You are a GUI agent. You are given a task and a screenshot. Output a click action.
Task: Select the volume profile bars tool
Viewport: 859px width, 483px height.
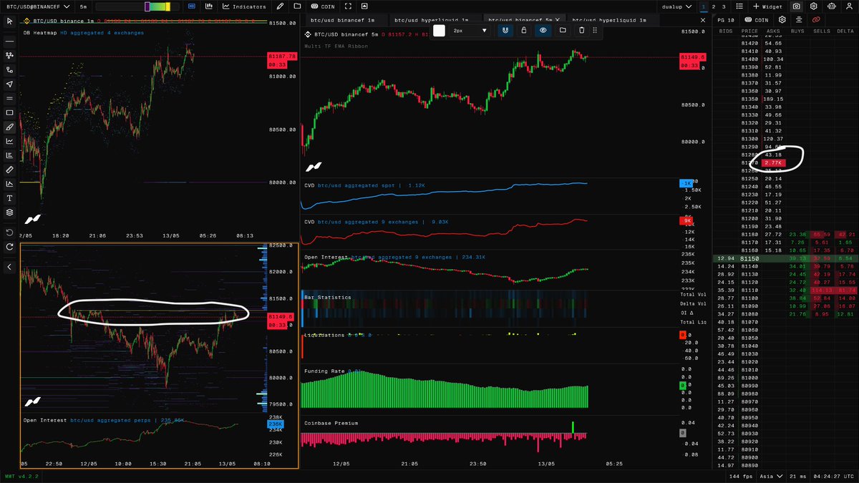point(9,155)
